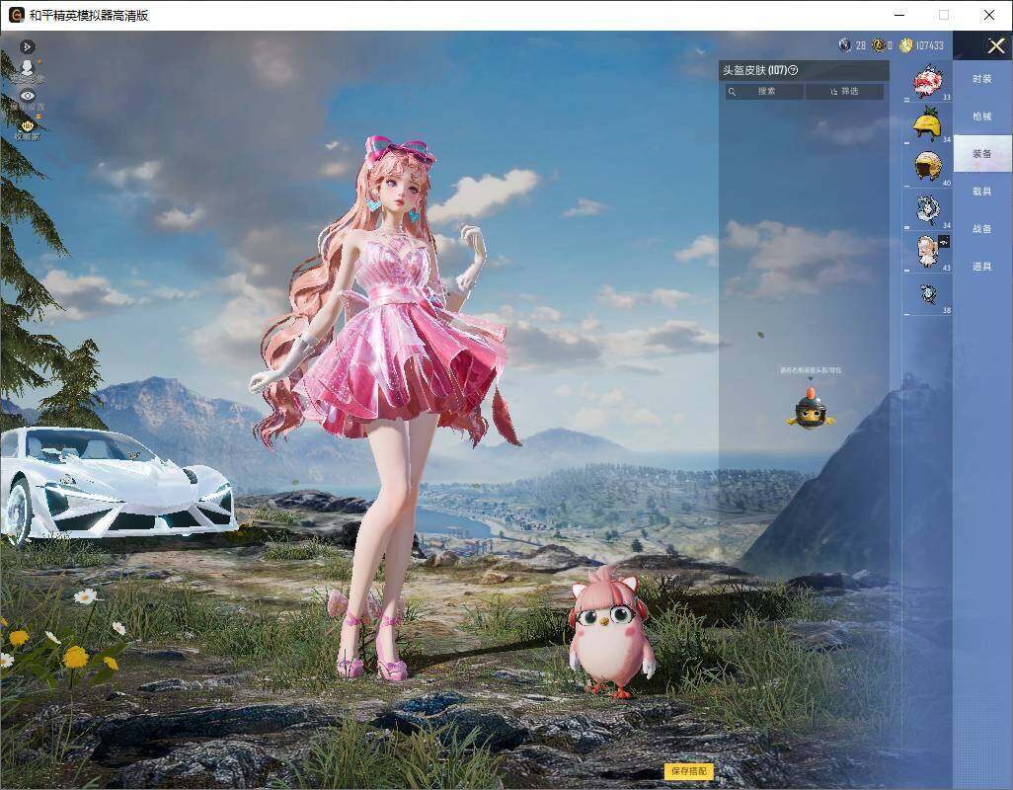Click the help question mark beside 头盔皮肤

tap(794, 70)
